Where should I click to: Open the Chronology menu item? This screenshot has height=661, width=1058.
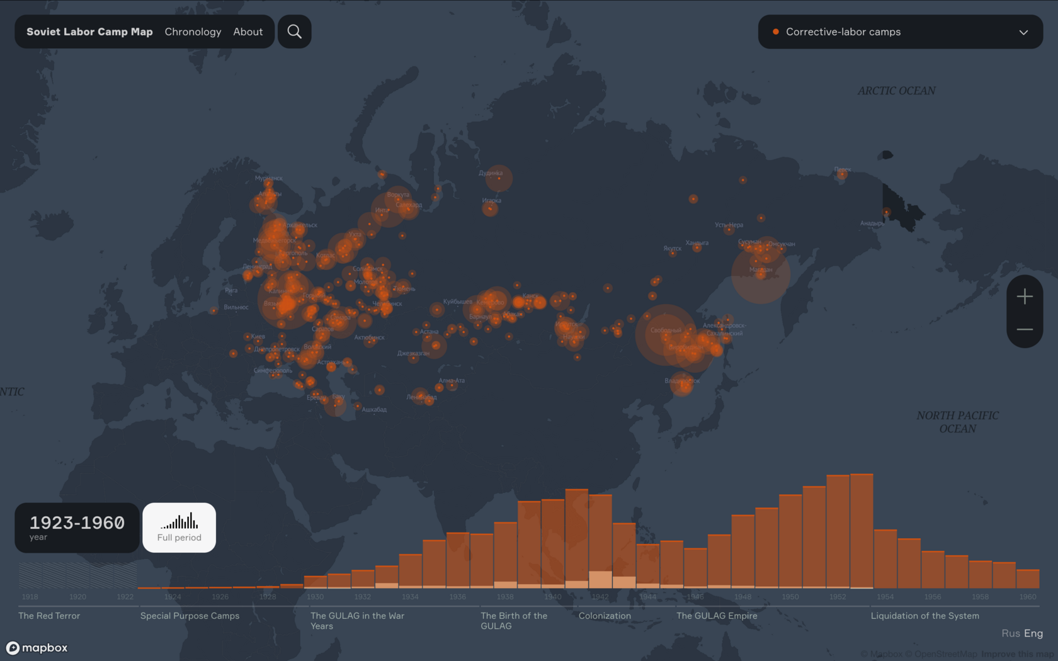coord(193,31)
